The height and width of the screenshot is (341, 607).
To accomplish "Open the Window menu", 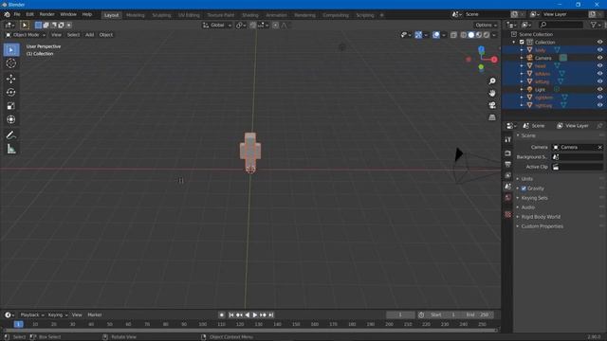I will pyautogui.click(x=68, y=14).
